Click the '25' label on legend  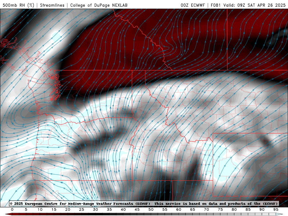click(81, 210)
